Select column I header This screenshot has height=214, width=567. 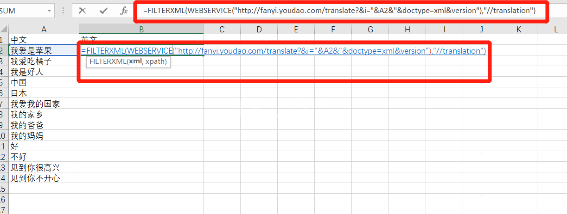444,30
